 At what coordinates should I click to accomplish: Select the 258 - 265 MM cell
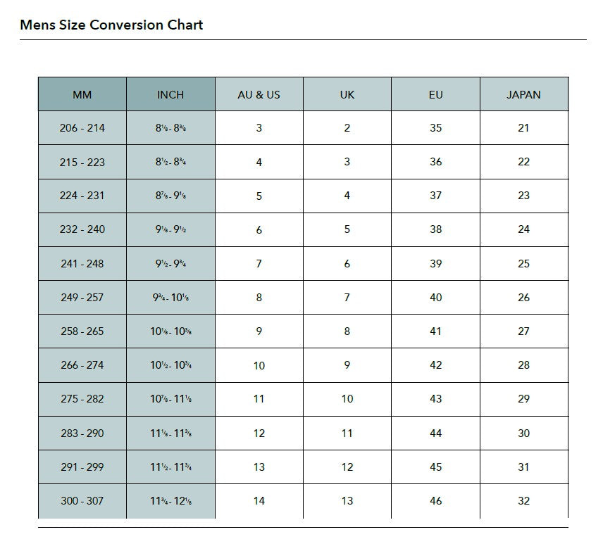coord(82,331)
